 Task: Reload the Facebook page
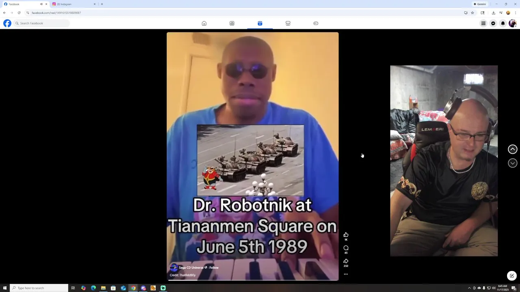click(x=19, y=13)
